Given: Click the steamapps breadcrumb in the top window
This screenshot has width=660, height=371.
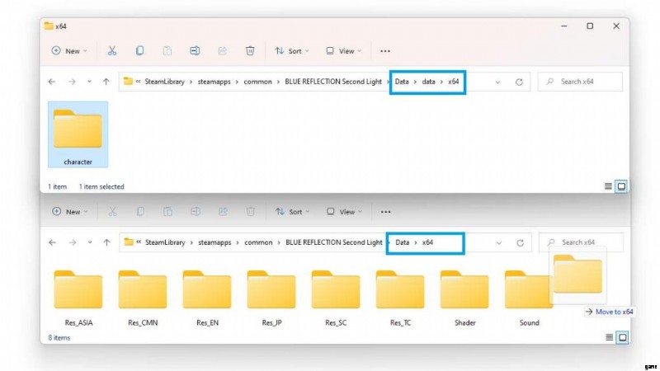Looking at the screenshot, I should click(x=213, y=82).
